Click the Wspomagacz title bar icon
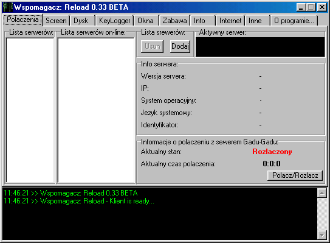 [x=7, y=7]
